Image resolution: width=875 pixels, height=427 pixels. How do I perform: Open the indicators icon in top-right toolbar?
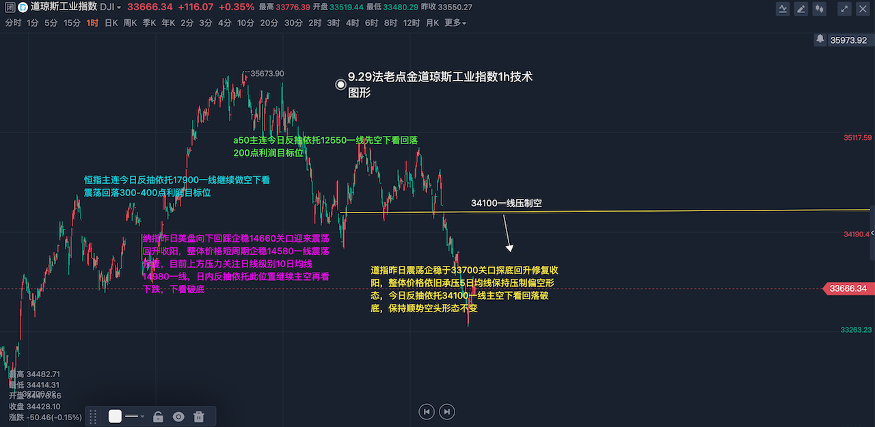[x=783, y=8]
